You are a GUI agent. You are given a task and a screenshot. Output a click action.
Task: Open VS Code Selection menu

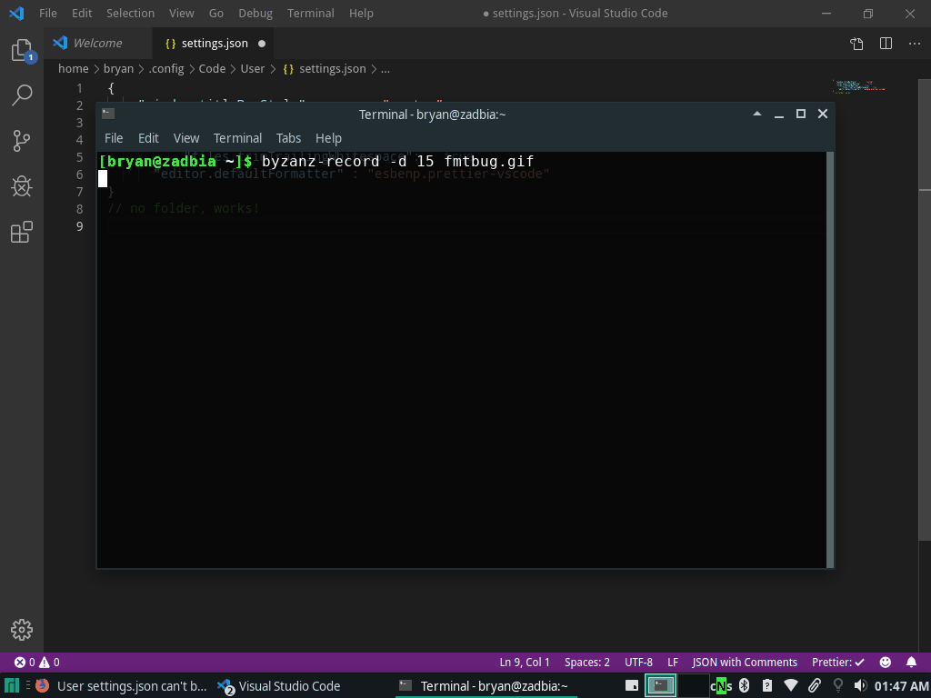(x=131, y=13)
